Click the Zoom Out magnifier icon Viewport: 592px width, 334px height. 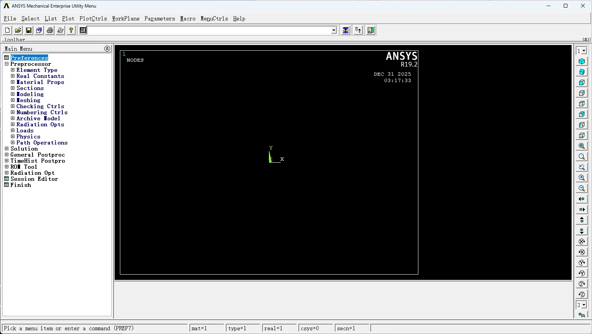(x=581, y=188)
